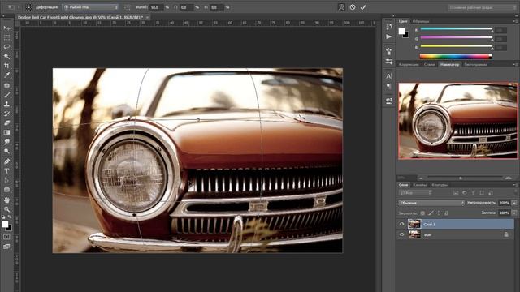This screenshot has width=520, height=292.
Task: Open the workspace selector dropdown
Action: point(481,7)
